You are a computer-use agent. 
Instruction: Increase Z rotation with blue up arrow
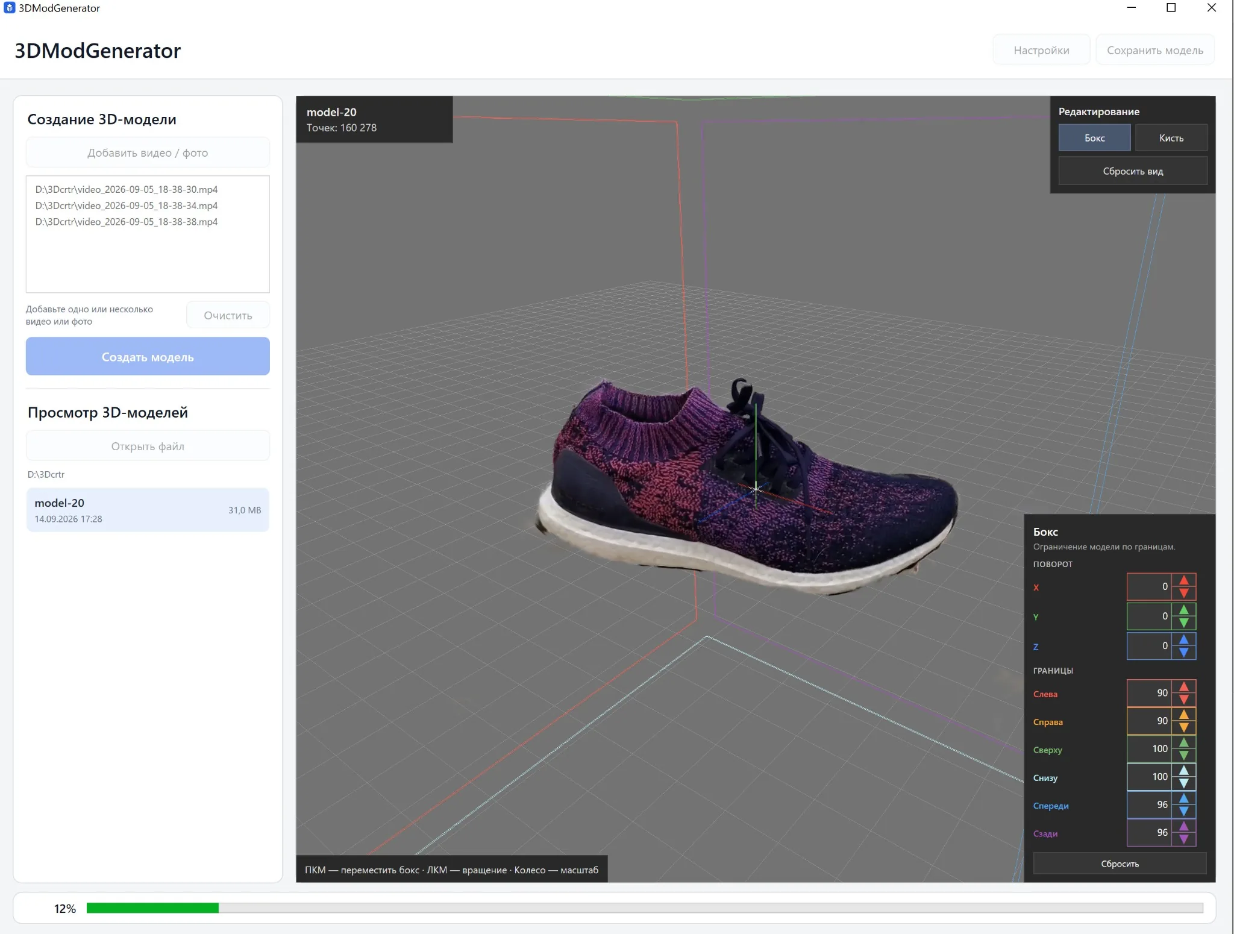click(x=1183, y=639)
